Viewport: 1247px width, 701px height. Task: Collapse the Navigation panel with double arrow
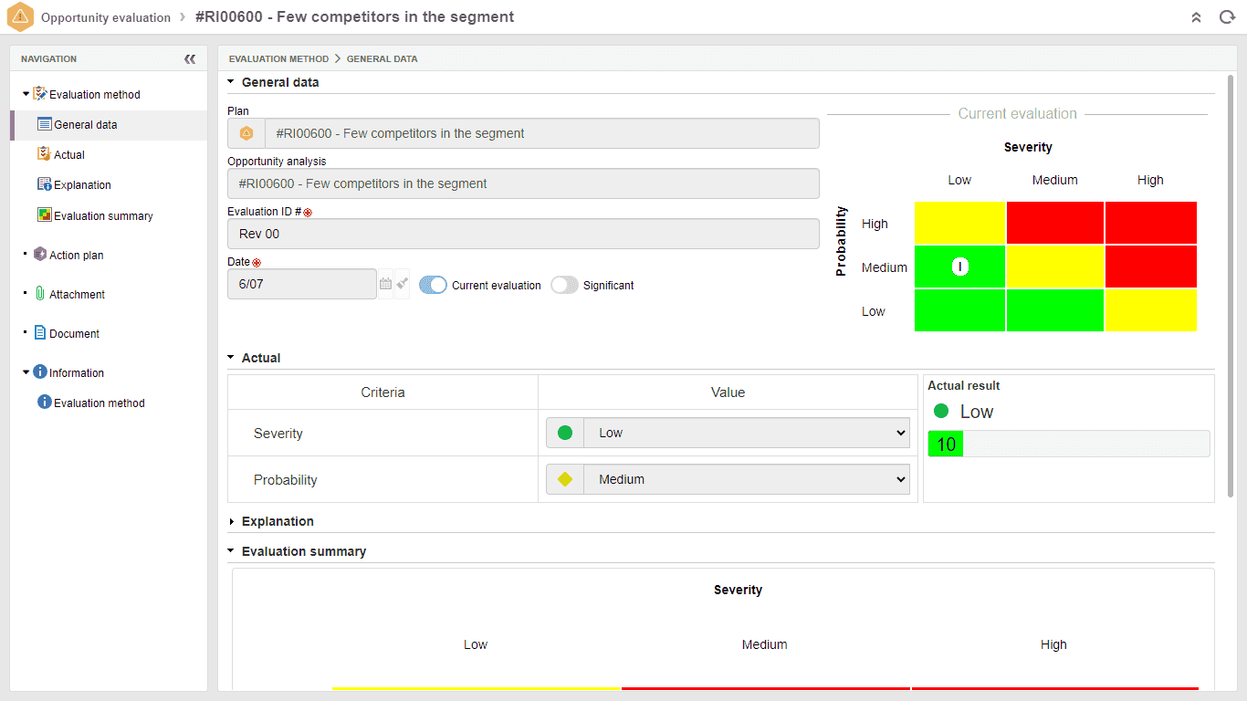tap(190, 58)
